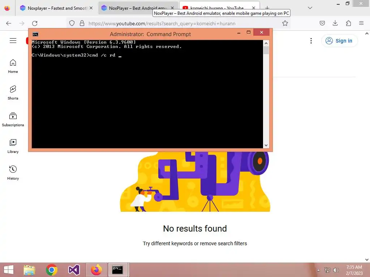The width and height of the screenshot is (370, 277).
Task: Open the volume control tray icon
Action: pos(336,270)
